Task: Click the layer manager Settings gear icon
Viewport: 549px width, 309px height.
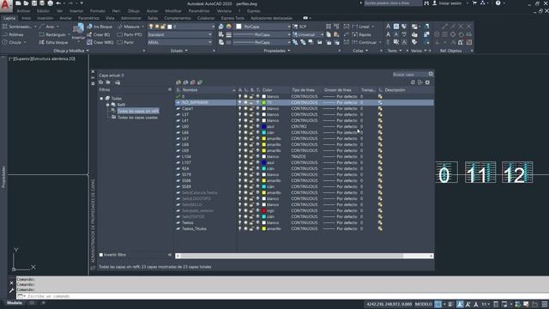Action: click(x=427, y=82)
